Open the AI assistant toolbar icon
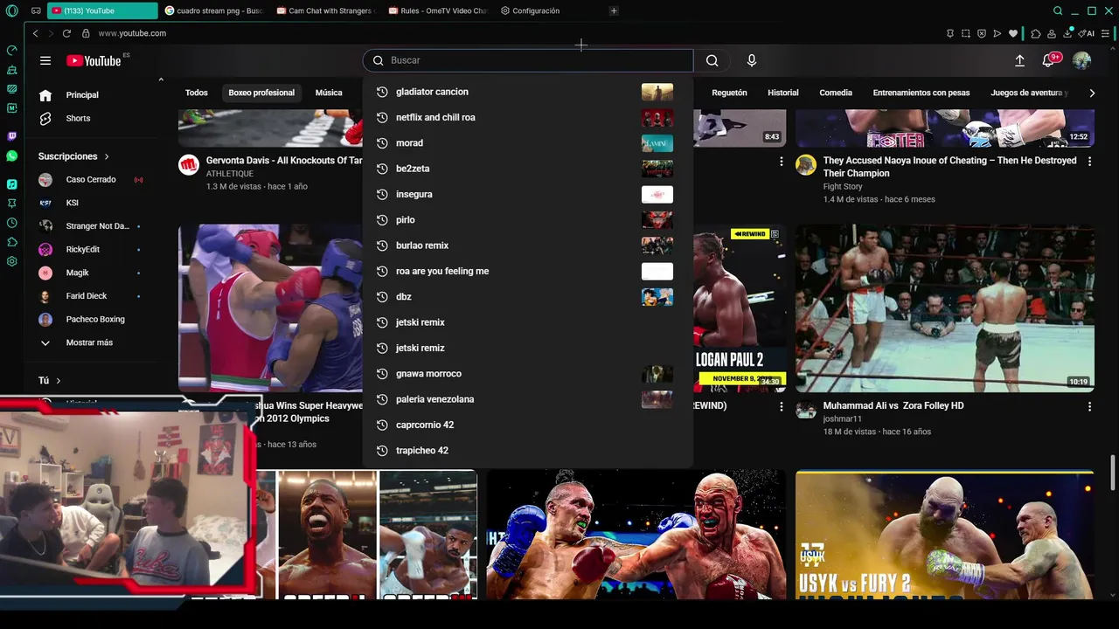This screenshot has height=629, width=1119. point(1087,33)
